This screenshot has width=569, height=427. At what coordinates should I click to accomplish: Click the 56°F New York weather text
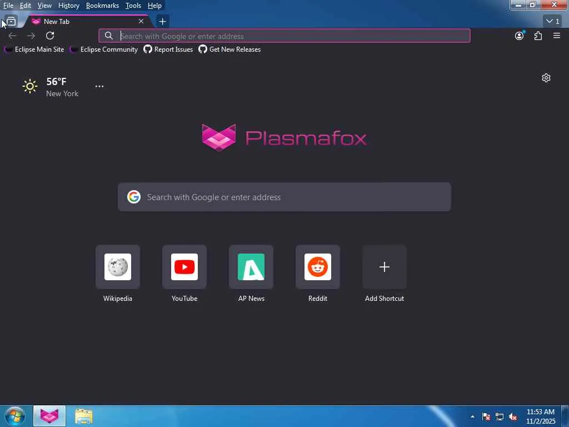[62, 87]
